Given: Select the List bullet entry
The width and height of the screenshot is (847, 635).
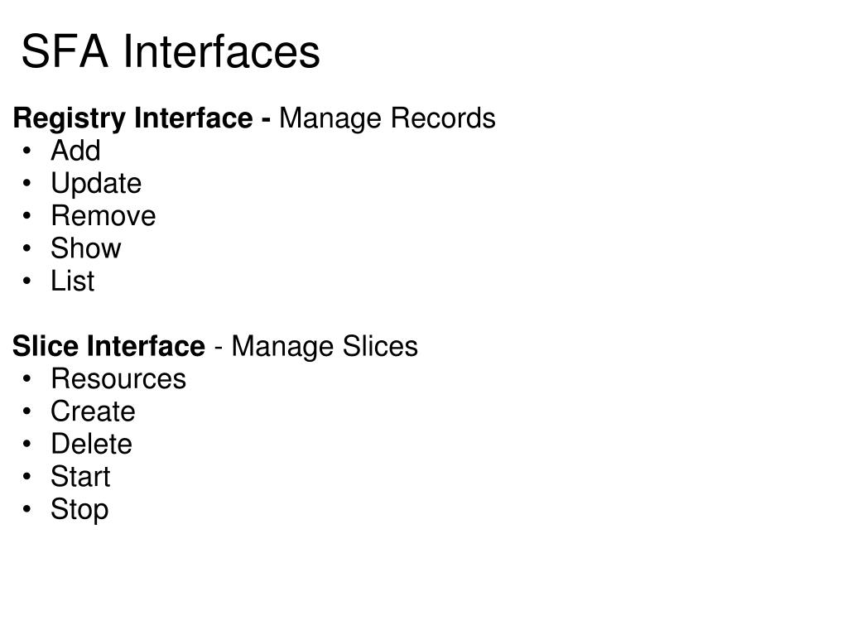Looking at the screenshot, I should tap(72, 281).
